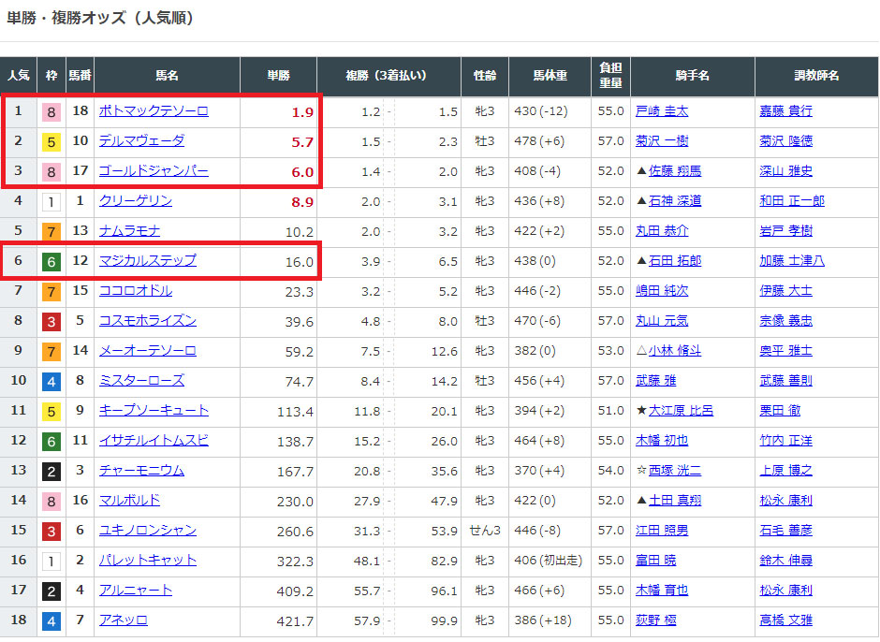Click horse name アネッロ
Viewport: 880px width, 642px height.
124,620
